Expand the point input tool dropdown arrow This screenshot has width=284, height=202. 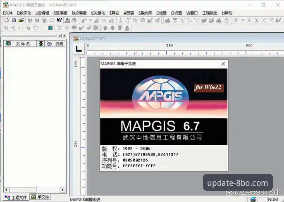(91, 20)
